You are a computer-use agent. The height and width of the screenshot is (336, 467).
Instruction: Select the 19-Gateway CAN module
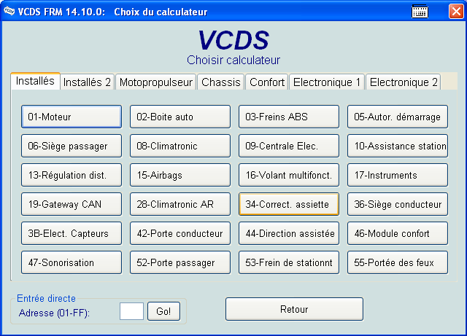tap(72, 204)
